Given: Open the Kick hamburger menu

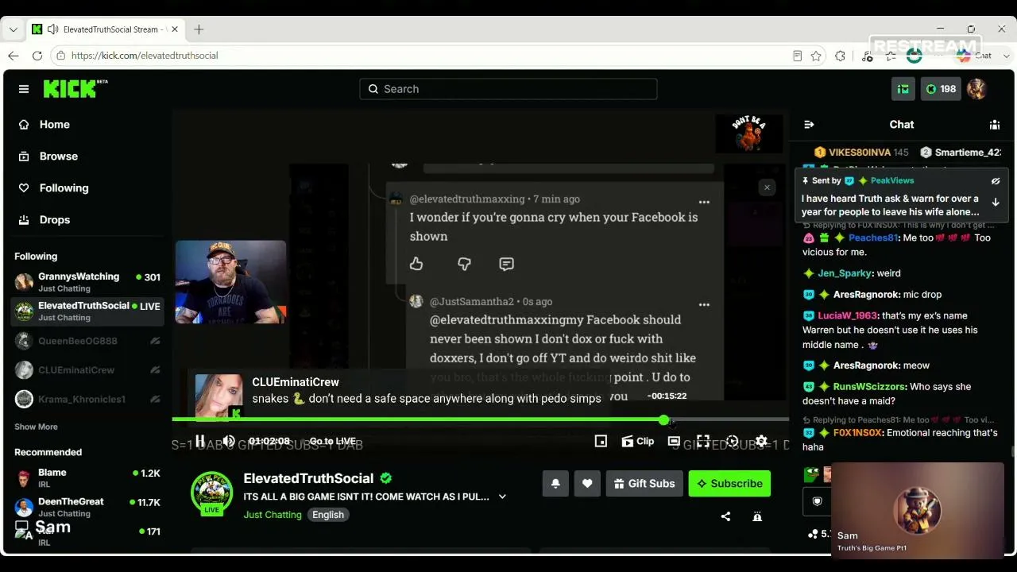Looking at the screenshot, I should click(x=24, y=89).
